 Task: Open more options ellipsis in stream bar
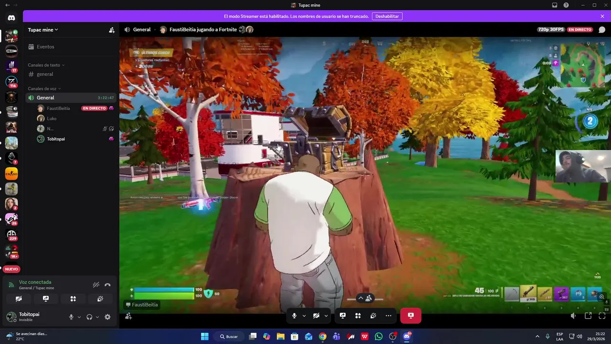pos(389,316)
